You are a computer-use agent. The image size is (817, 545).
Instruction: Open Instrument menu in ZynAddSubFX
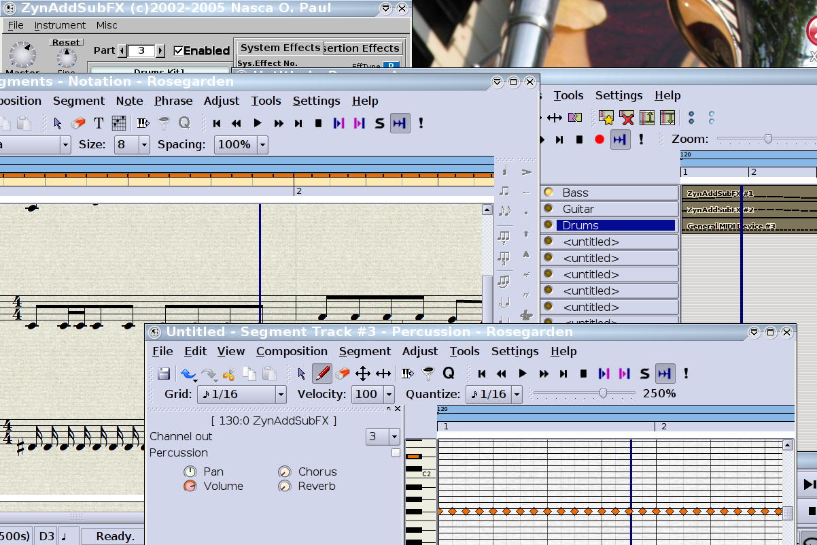(60, 25)
